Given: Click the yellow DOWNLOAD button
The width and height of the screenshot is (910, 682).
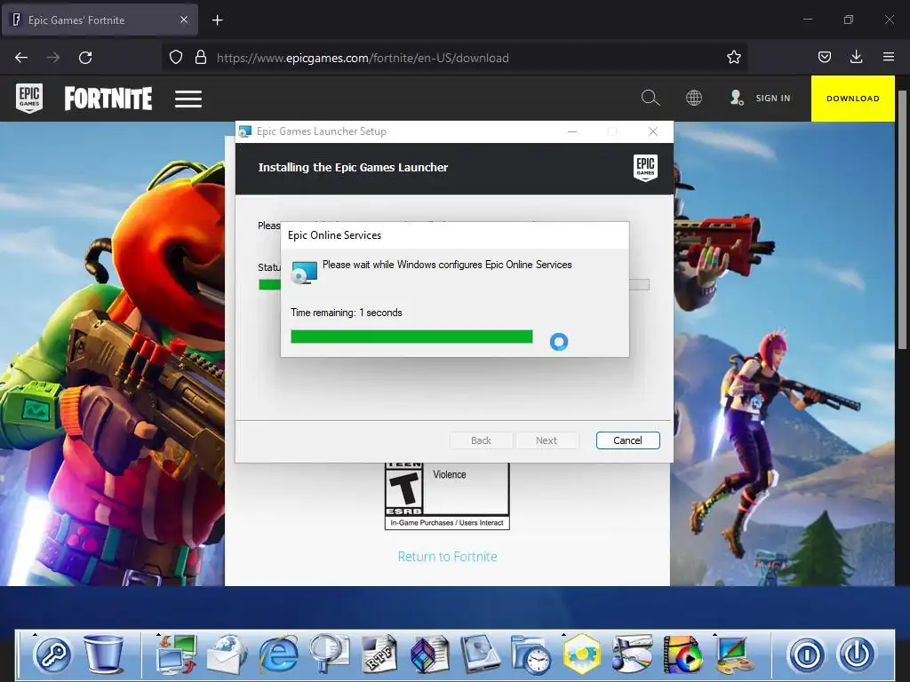Looking at the screenshot, I should pos(852,99).
